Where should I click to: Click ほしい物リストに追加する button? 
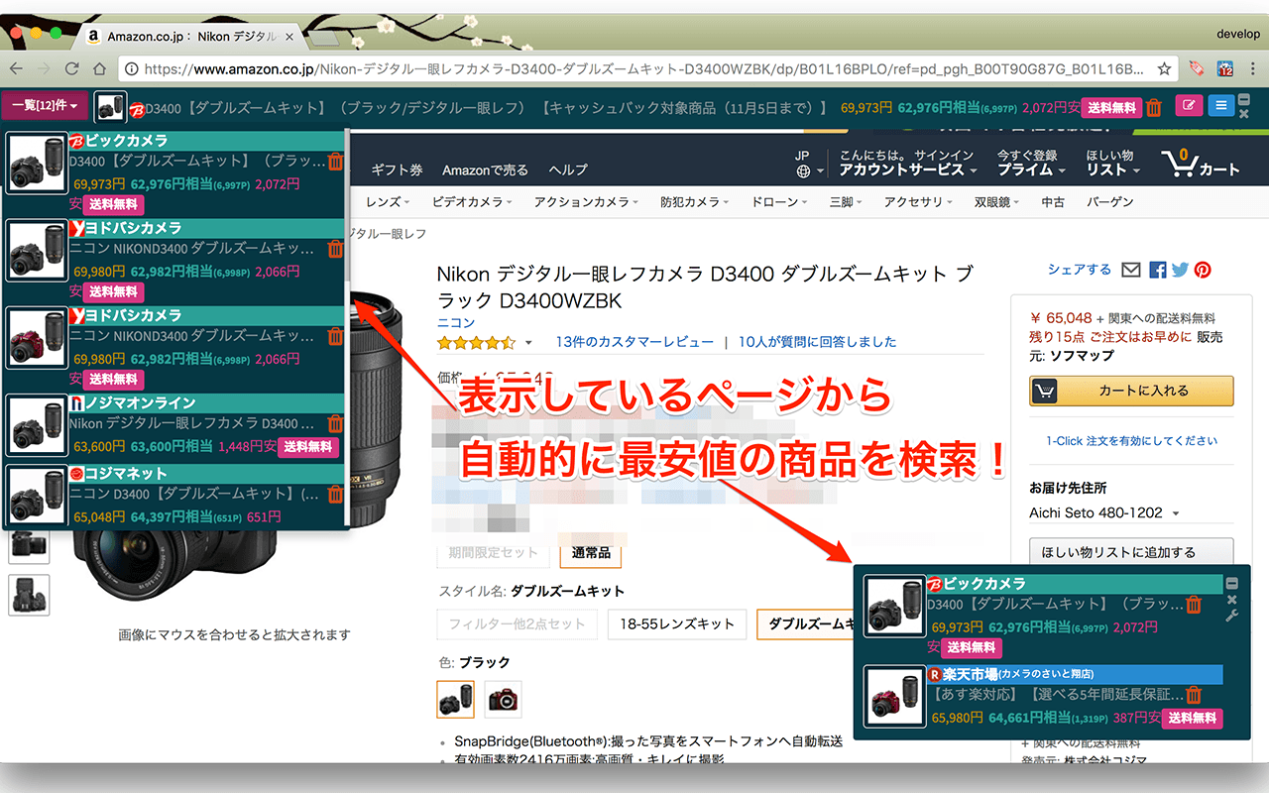click(1132, 552)
